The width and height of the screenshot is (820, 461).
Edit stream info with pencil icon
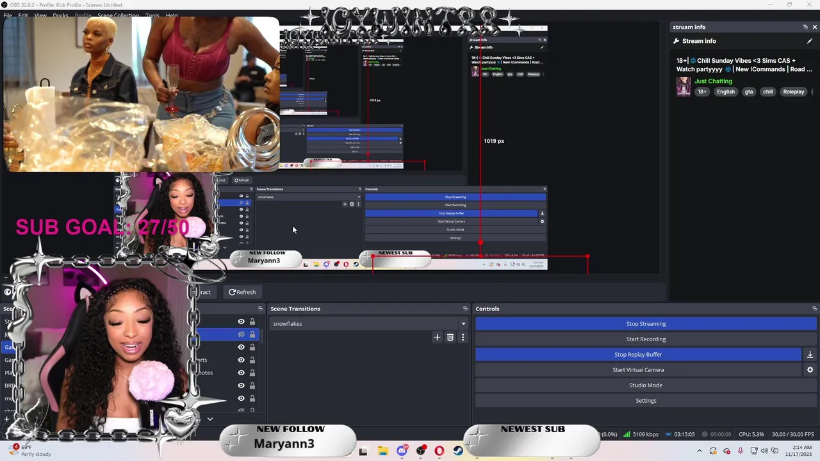click(x=810, y=41)
